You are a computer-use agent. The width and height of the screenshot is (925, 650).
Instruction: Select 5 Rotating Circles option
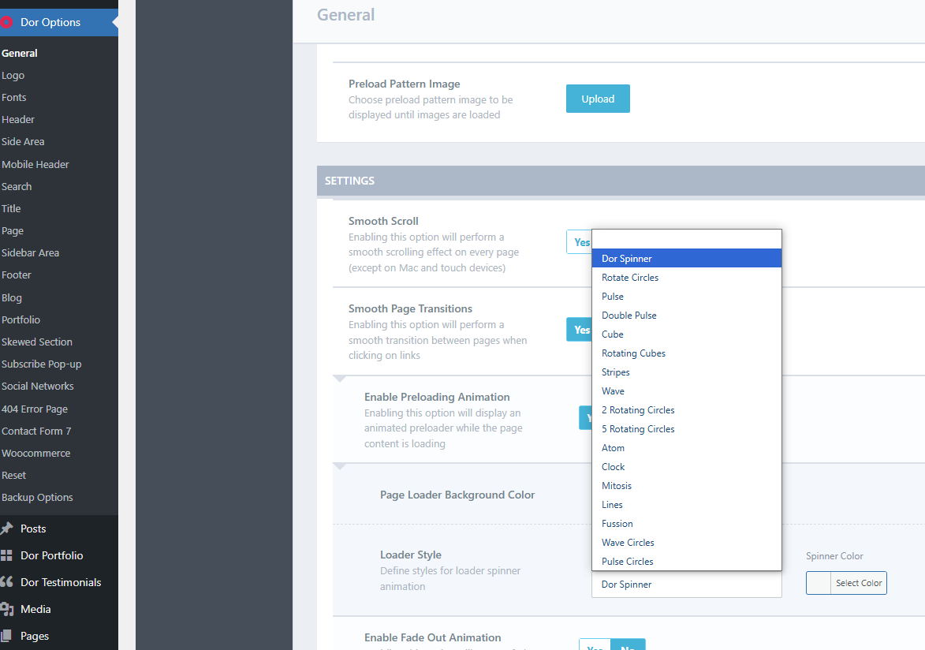[687, 428]
